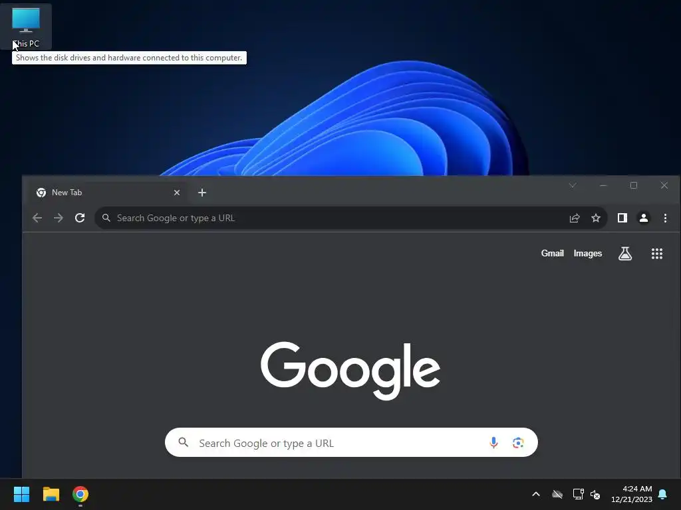The width and height of the screenshot is (681, 510).
Task: Bookmark this tab with star icon
Action: pos(596,218)
